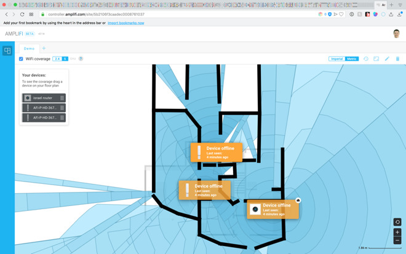This screenshot has height=254, width=406.
Task: Delete floor plan with trash icon
Action: [x=398, y=59]
